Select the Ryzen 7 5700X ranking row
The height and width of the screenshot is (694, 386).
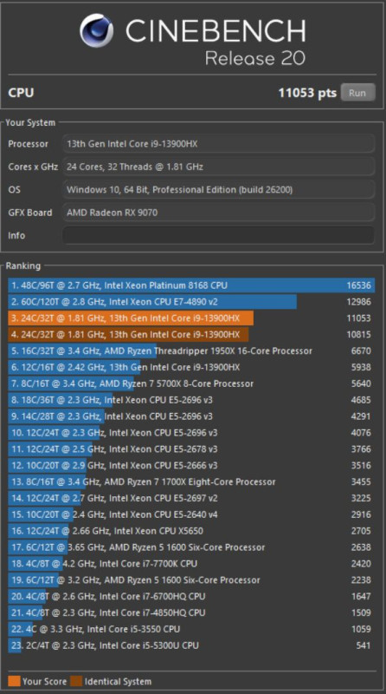[191, 383]
